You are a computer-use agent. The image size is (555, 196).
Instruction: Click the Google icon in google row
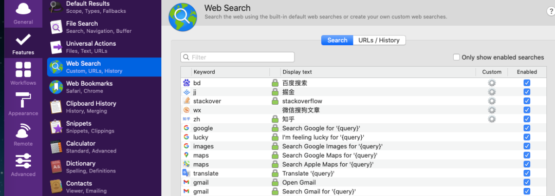tap(187, 128)
